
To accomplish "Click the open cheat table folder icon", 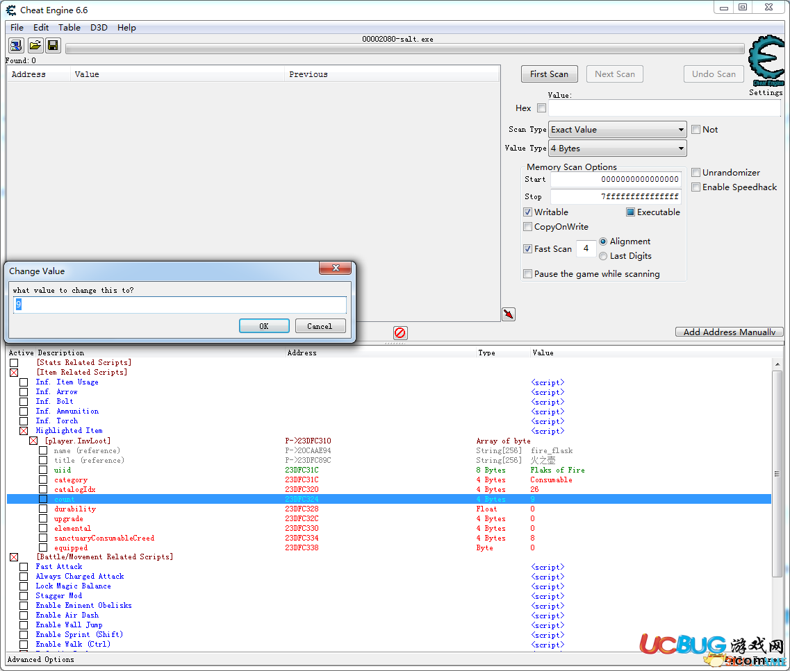I will (35, 46).
